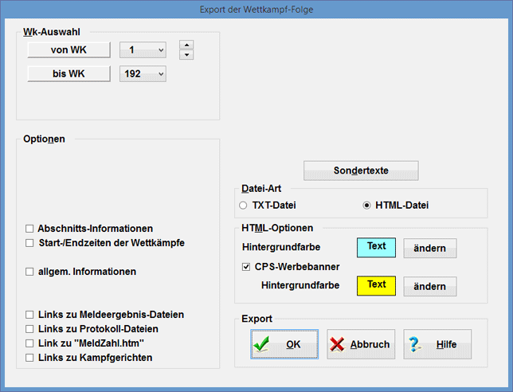Tick Links zu Protokoll-Dateien checkbox
513x392 pixels.
coord(30,329)
